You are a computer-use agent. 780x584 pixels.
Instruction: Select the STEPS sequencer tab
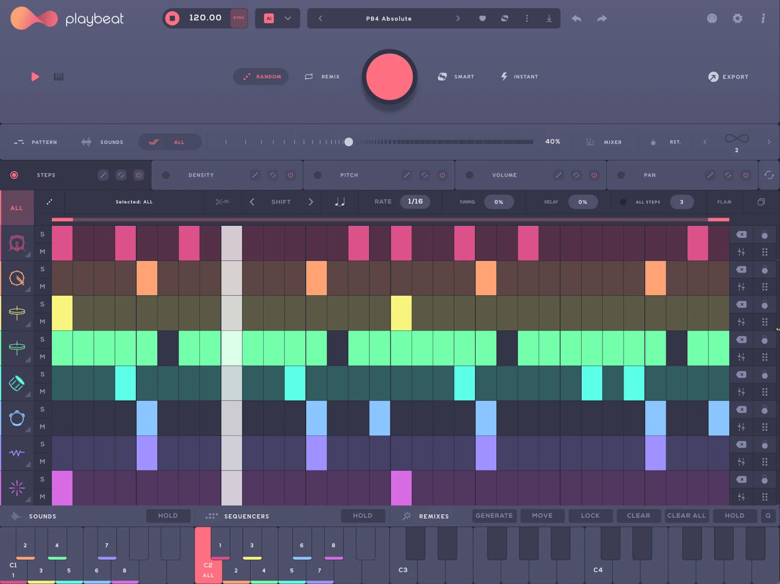46,175
